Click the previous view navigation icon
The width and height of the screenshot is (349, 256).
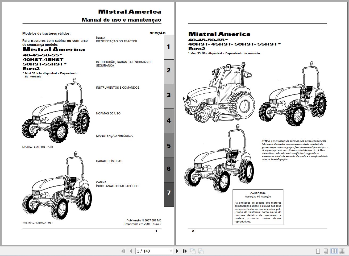(x=193, y=251)
